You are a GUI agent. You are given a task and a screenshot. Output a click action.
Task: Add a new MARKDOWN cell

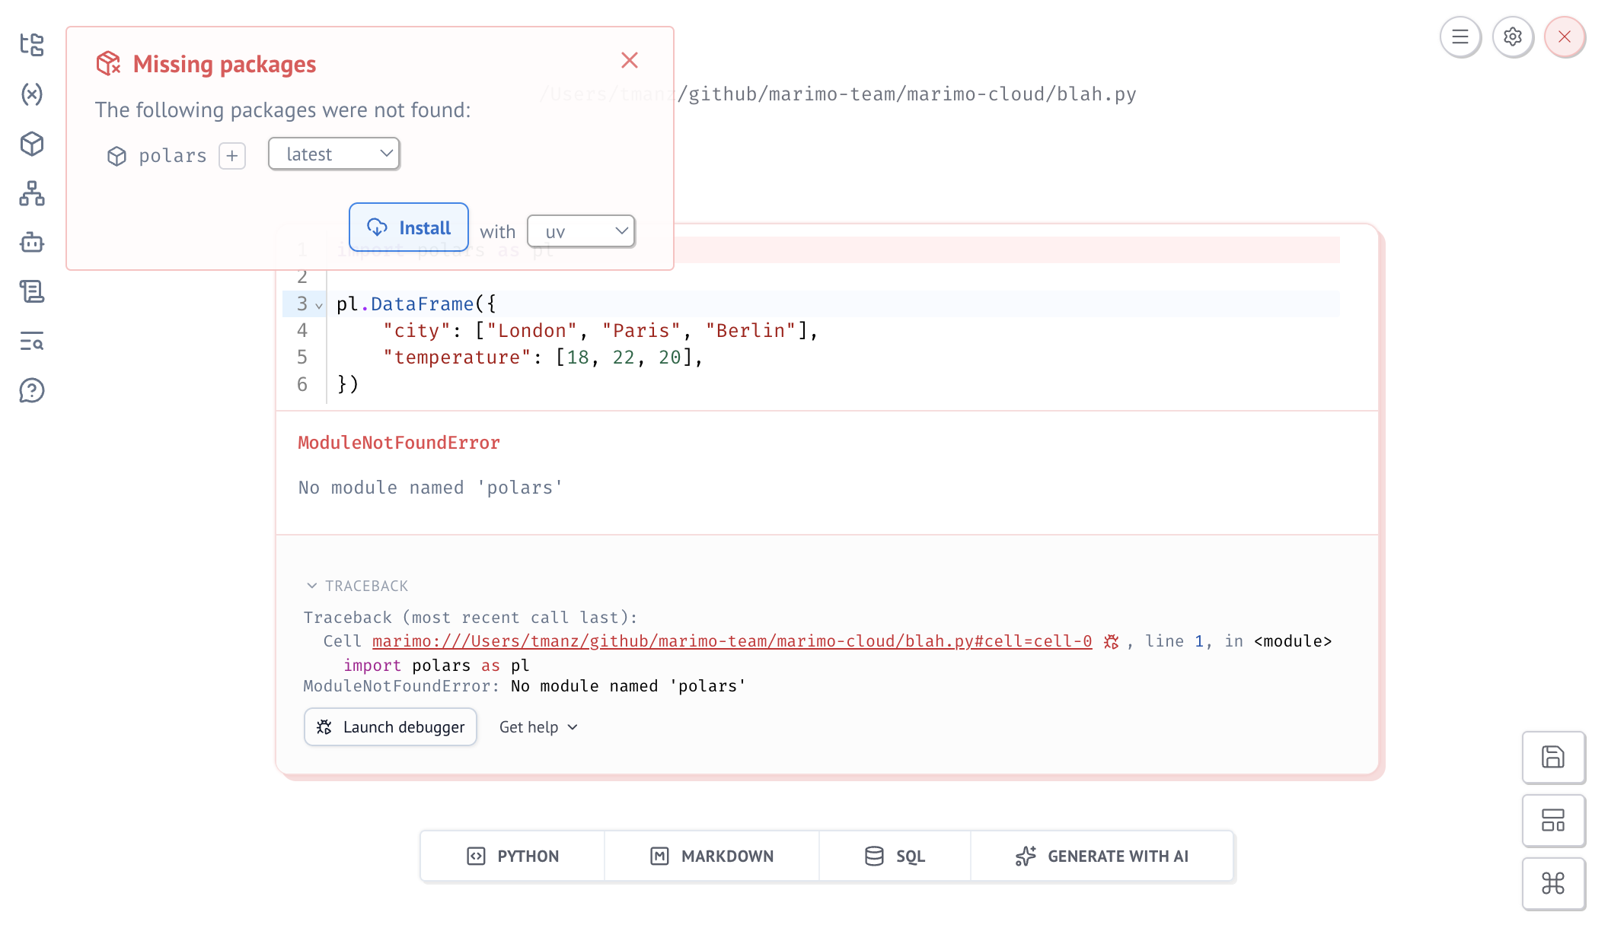(x=712, y=856)
